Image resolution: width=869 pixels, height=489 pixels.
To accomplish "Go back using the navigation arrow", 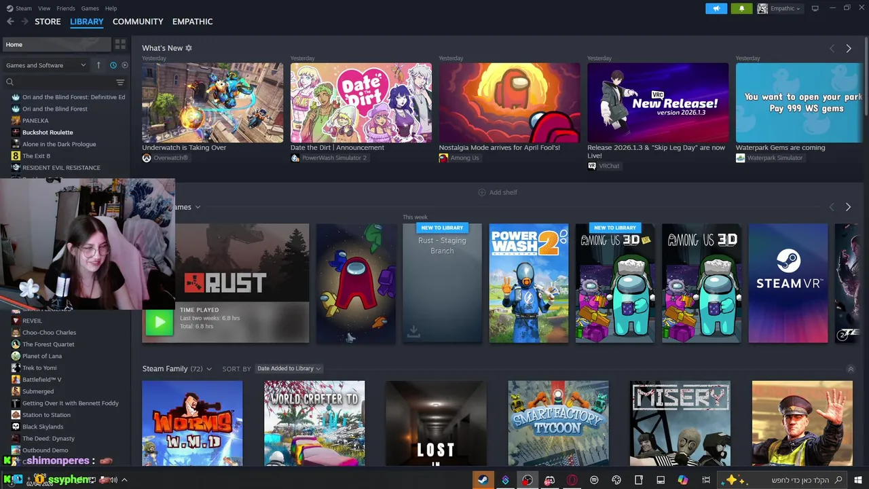I will point(10,22).
